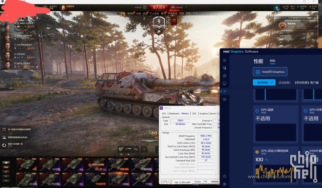The height and width of the screenshot is (188, 322).
Task: Select the Memory tab in CPU-Z
Action: 185,113
